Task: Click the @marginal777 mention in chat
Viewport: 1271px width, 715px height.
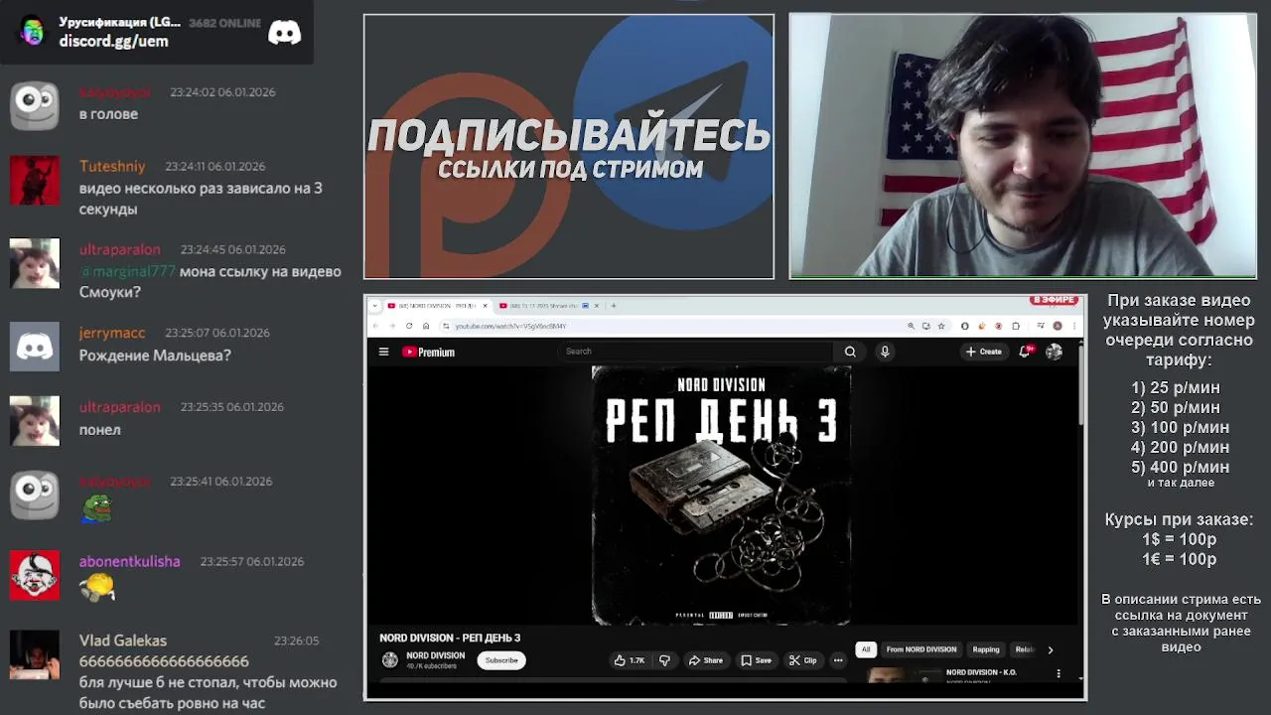Action: click(x=127, y=271)
